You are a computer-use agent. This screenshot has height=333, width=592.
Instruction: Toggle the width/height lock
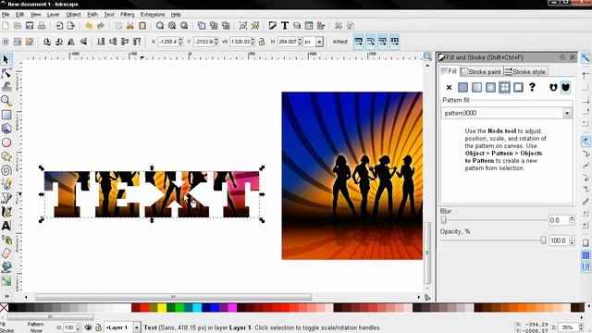click(262, 42)
